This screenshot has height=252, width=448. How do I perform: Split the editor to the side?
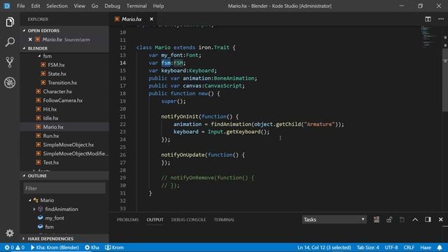click(428, 19)
